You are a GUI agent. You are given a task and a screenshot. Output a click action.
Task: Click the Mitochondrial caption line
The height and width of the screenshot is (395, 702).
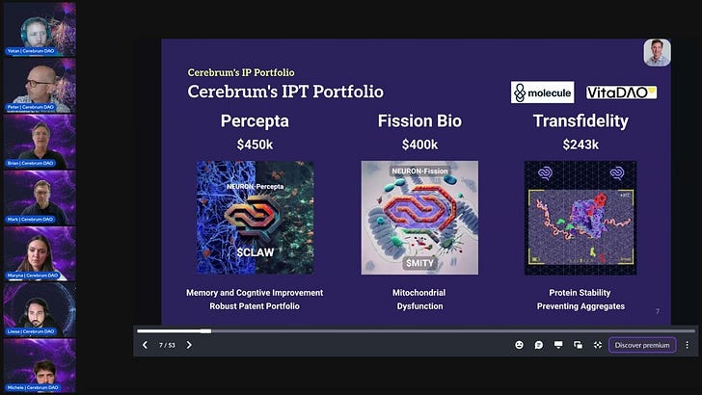419,293
